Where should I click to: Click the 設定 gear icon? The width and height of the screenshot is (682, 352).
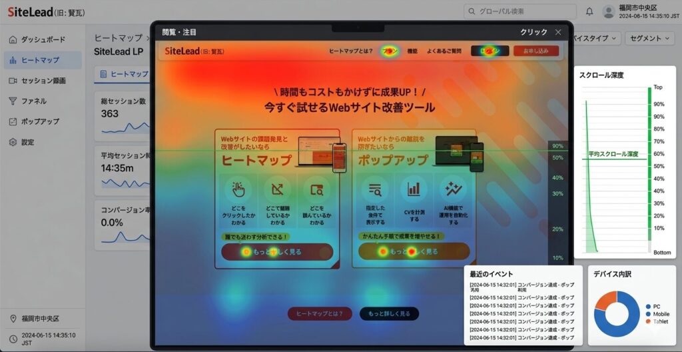[x=13, y=143]
